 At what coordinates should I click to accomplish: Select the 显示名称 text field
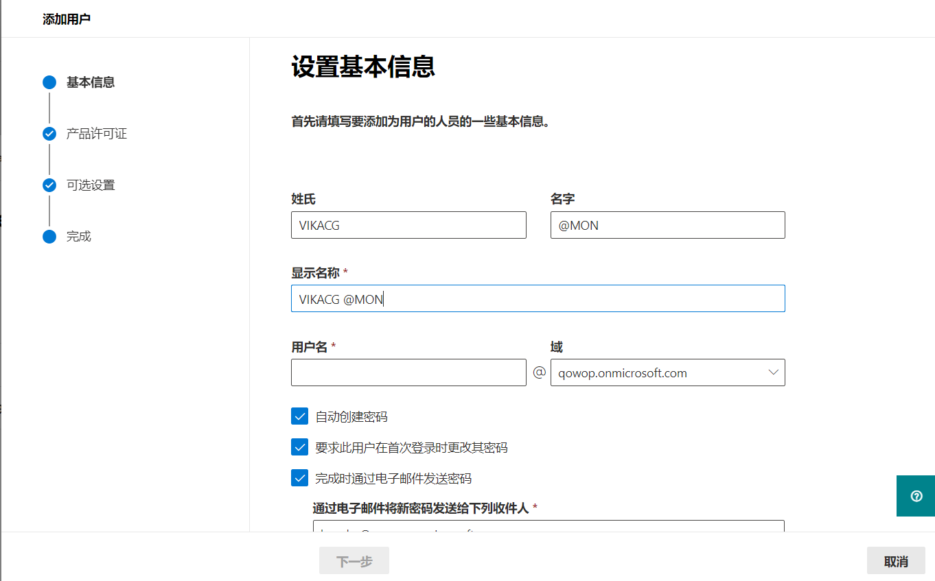(538, 299)
